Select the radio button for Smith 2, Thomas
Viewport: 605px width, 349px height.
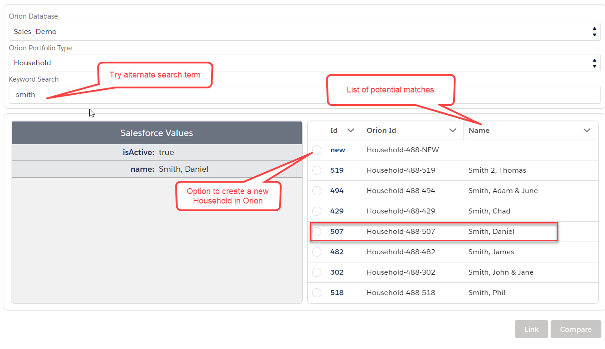click(x=317, y=170)
